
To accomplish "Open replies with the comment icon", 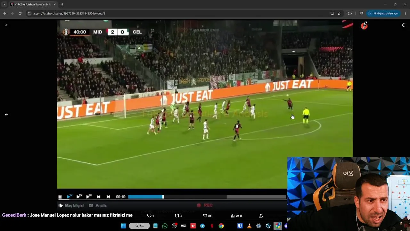I will pyautogui.click(x=151, y=216).
